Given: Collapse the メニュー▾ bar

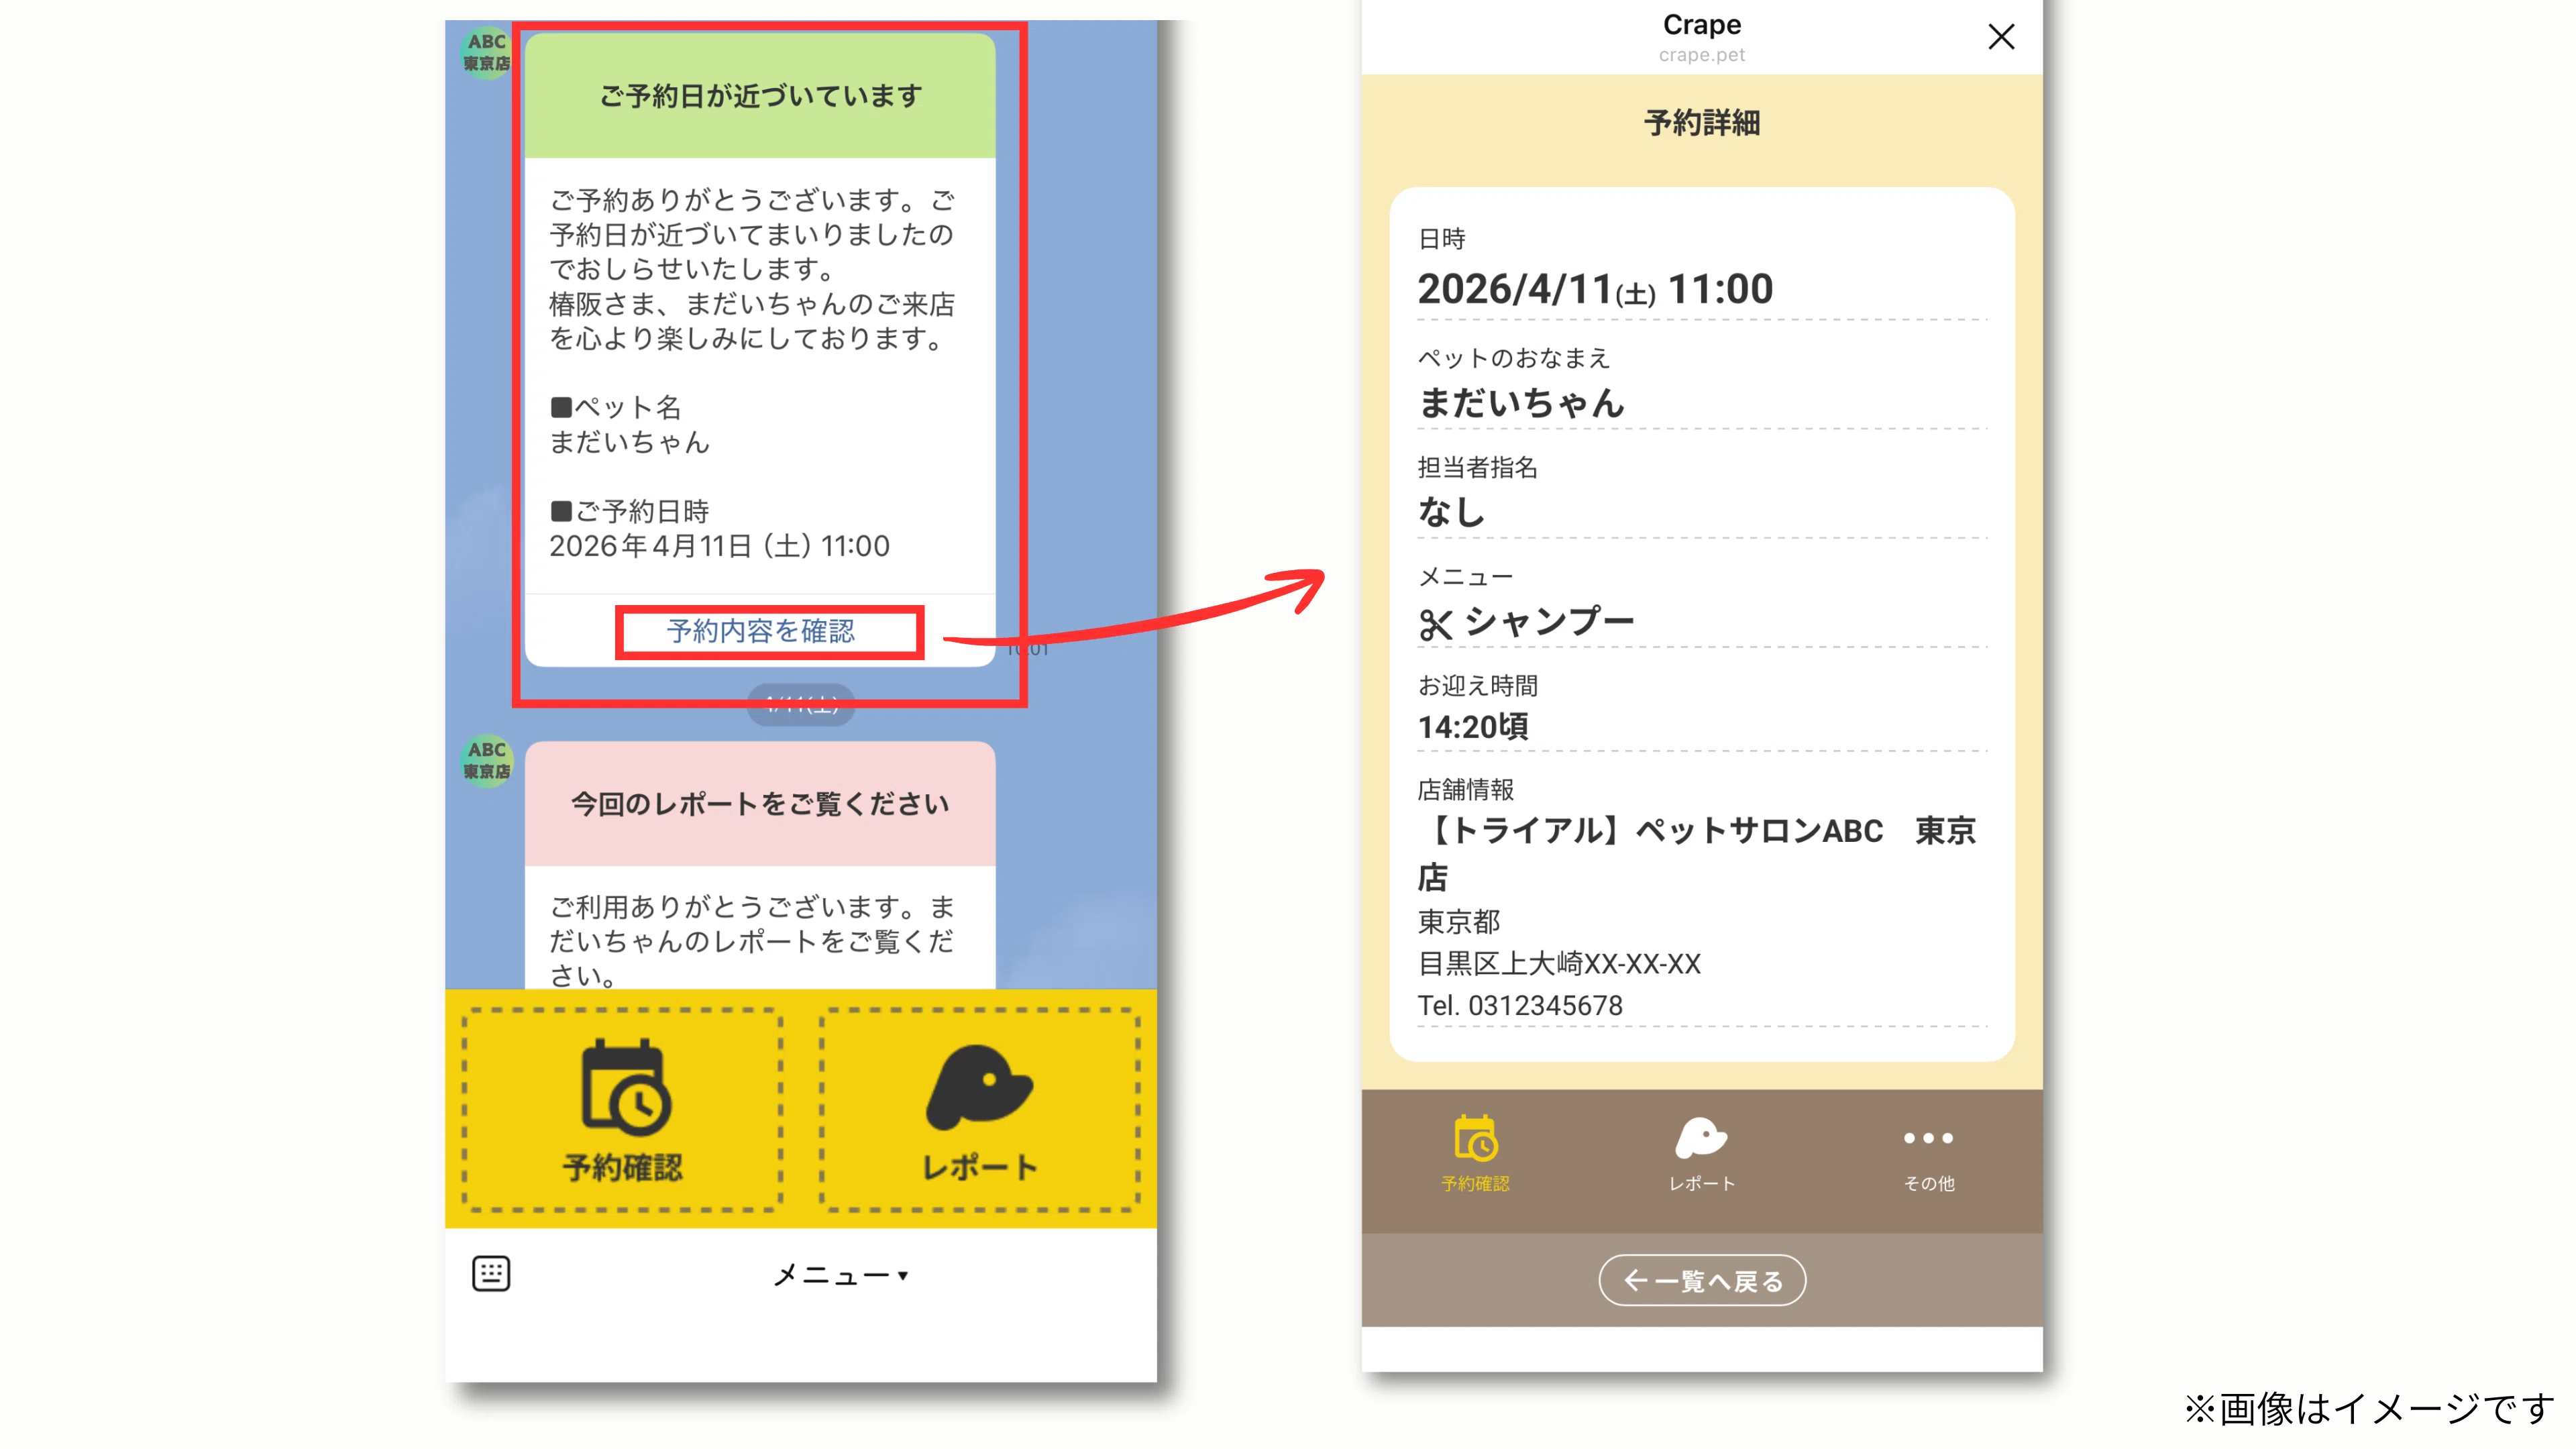Looking at the screenshot, I should (x=840, y=1275).
